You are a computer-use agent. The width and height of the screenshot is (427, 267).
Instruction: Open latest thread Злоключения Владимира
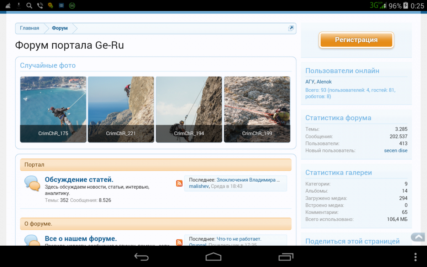(248, 180)
